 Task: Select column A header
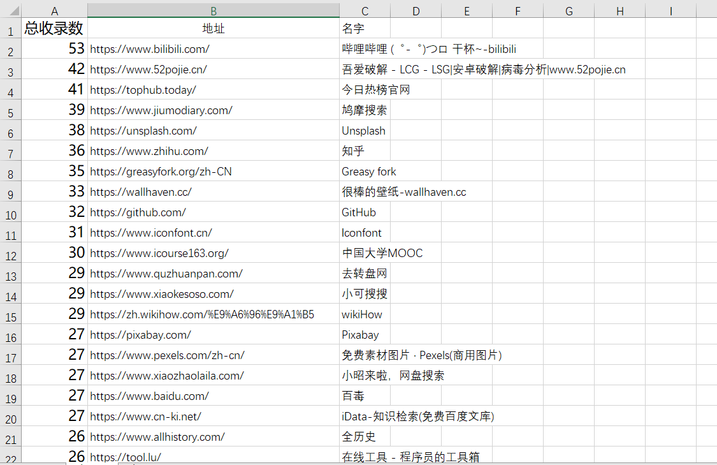click(x=54, y=11)
